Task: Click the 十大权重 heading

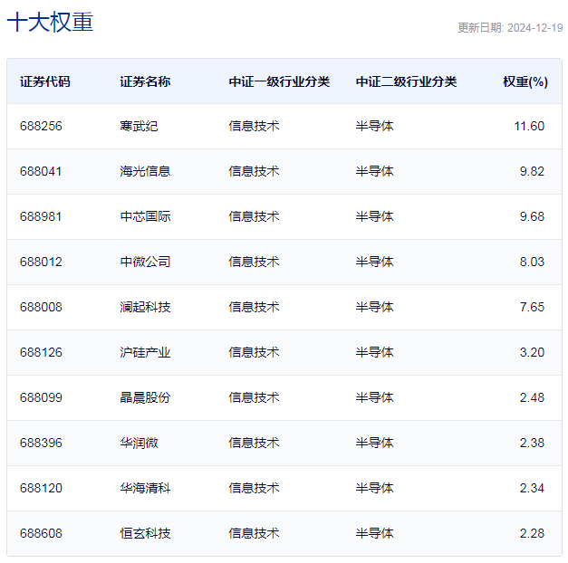Action: click(51, 22)
